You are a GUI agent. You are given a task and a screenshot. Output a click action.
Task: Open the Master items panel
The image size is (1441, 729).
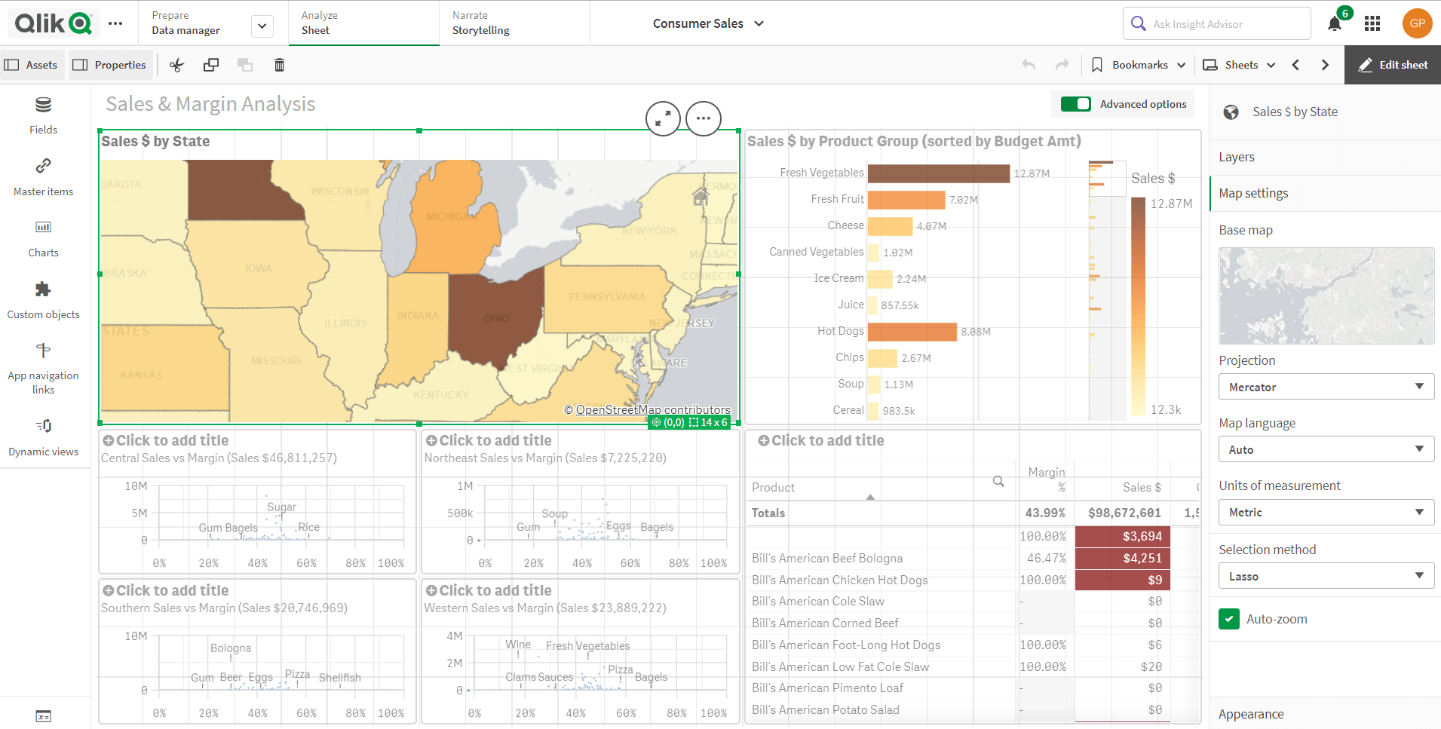(x=43, y=177)
